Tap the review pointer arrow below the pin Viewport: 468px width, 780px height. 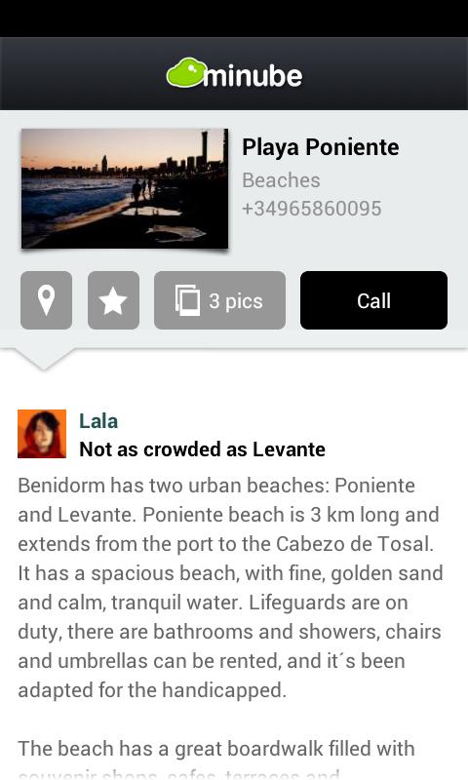click(44, 359)
